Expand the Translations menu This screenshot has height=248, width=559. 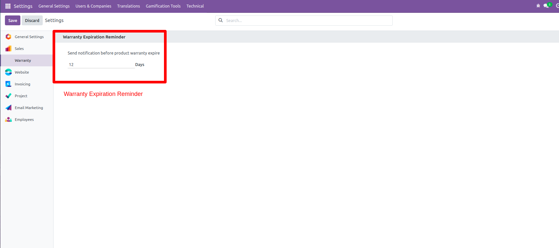(128, 6)
